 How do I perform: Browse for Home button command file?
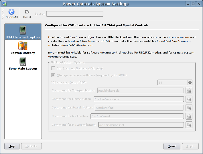point(189,99)
